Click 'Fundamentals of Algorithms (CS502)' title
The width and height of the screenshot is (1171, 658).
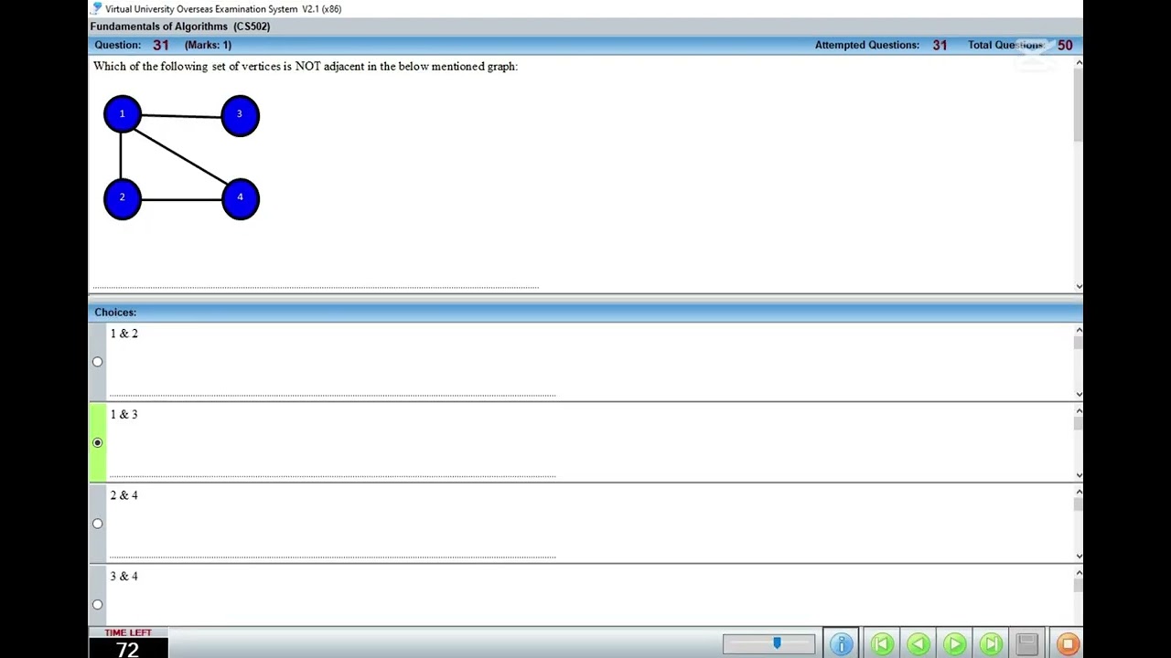pos(180,27)
